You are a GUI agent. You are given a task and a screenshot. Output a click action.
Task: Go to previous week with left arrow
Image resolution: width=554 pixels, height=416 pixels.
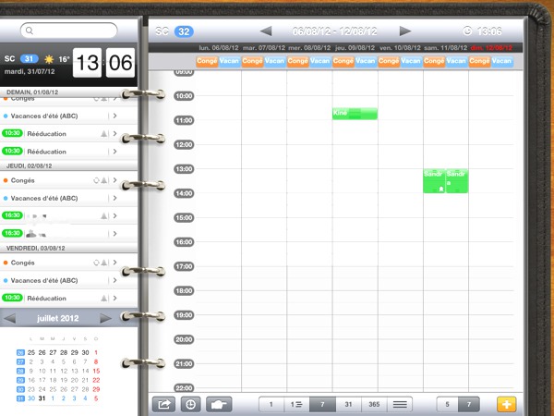pyautogui.click(x=266, y=31)
